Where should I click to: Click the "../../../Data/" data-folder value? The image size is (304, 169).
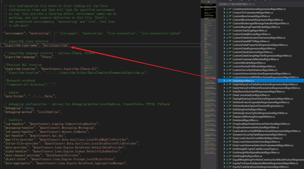42,96
